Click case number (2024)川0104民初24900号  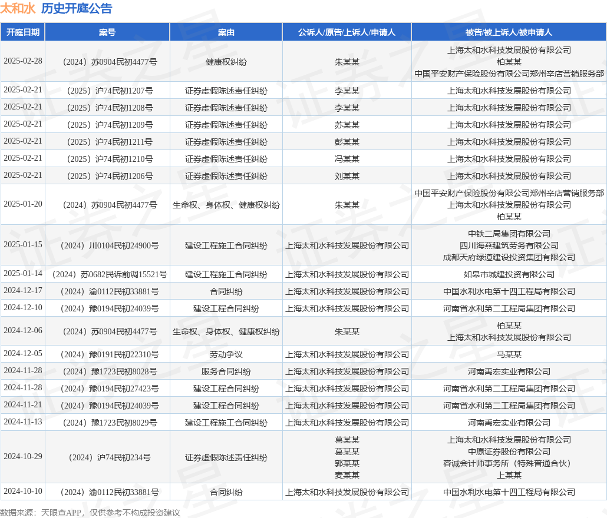[110, 245]
